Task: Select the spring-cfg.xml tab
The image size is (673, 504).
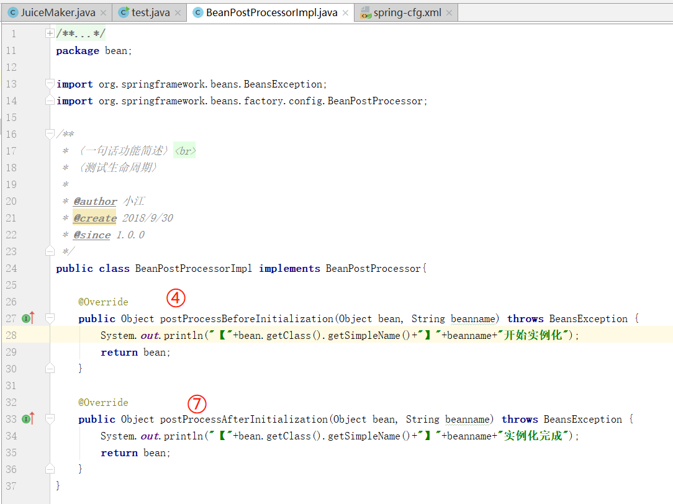Action: pyautogui.click(x=407, y=12)
